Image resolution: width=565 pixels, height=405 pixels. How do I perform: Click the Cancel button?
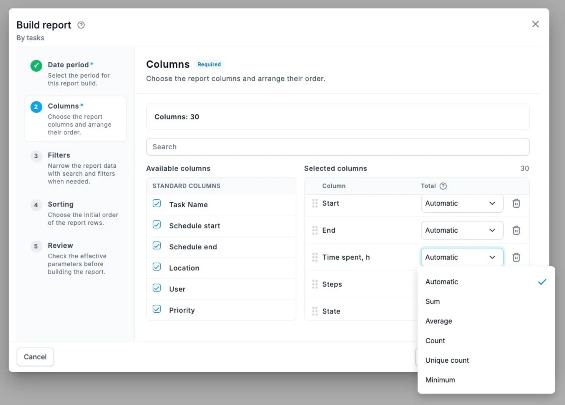pos(35,357)
